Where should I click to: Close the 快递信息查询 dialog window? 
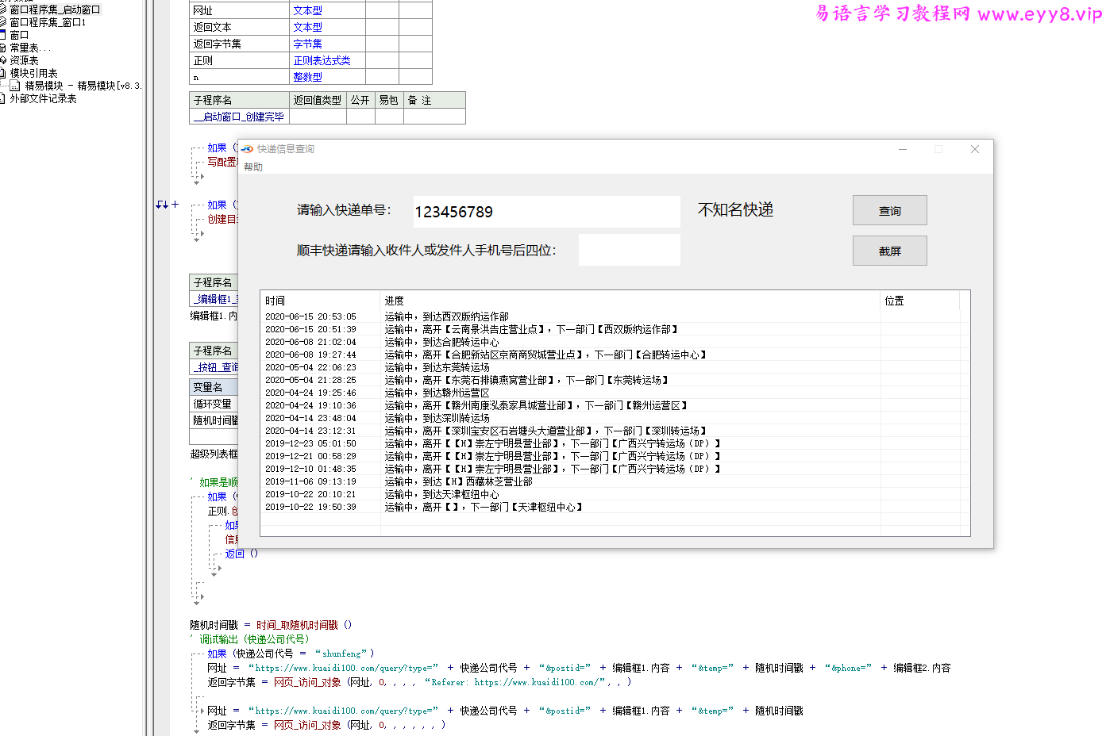click(x=975, y=149)
